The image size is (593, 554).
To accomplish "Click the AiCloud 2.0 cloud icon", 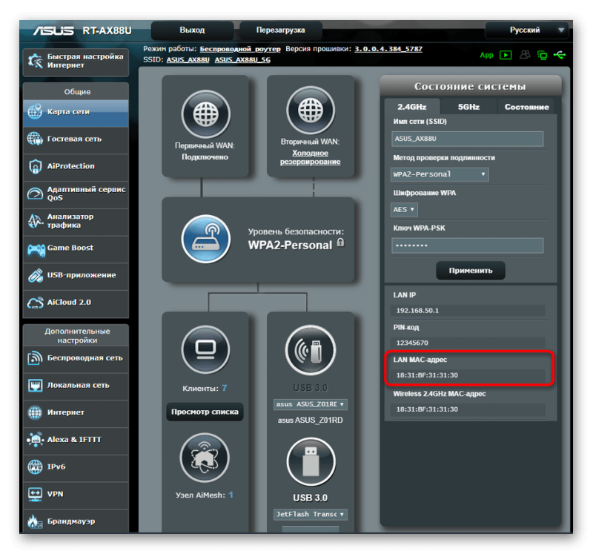I will pos(35,303).
